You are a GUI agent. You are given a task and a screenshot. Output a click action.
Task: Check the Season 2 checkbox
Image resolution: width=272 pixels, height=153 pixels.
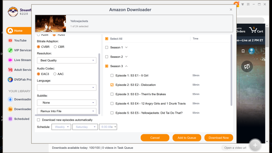(107, 57)
